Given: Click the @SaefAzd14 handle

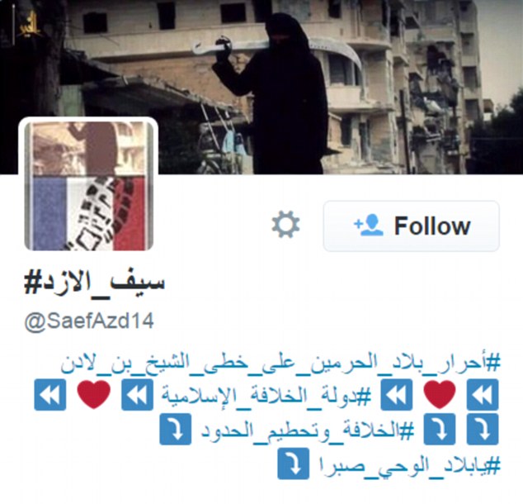Looking at the screenshot, I should 89,321.
